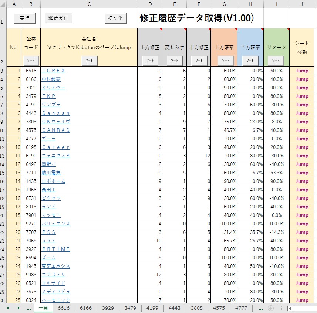
Task: Click the select-all corner triangle
Action: (3, 4)
